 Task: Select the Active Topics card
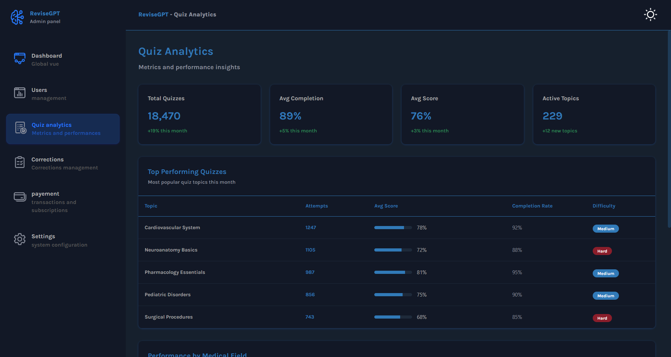point(594,114)
